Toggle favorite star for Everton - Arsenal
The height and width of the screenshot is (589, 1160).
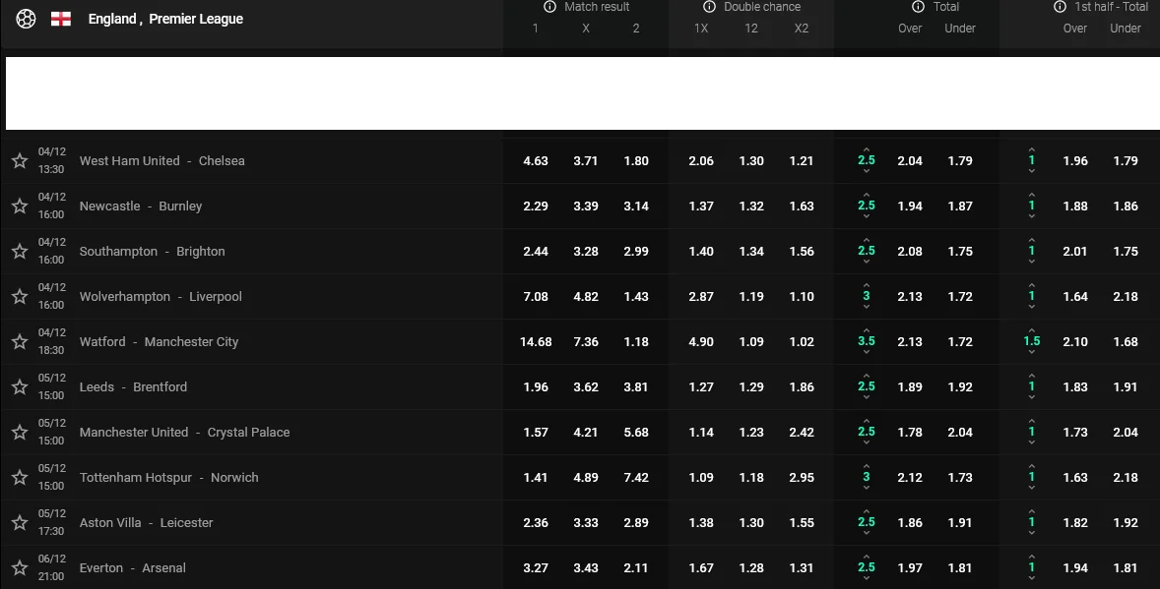click(19, 568)
